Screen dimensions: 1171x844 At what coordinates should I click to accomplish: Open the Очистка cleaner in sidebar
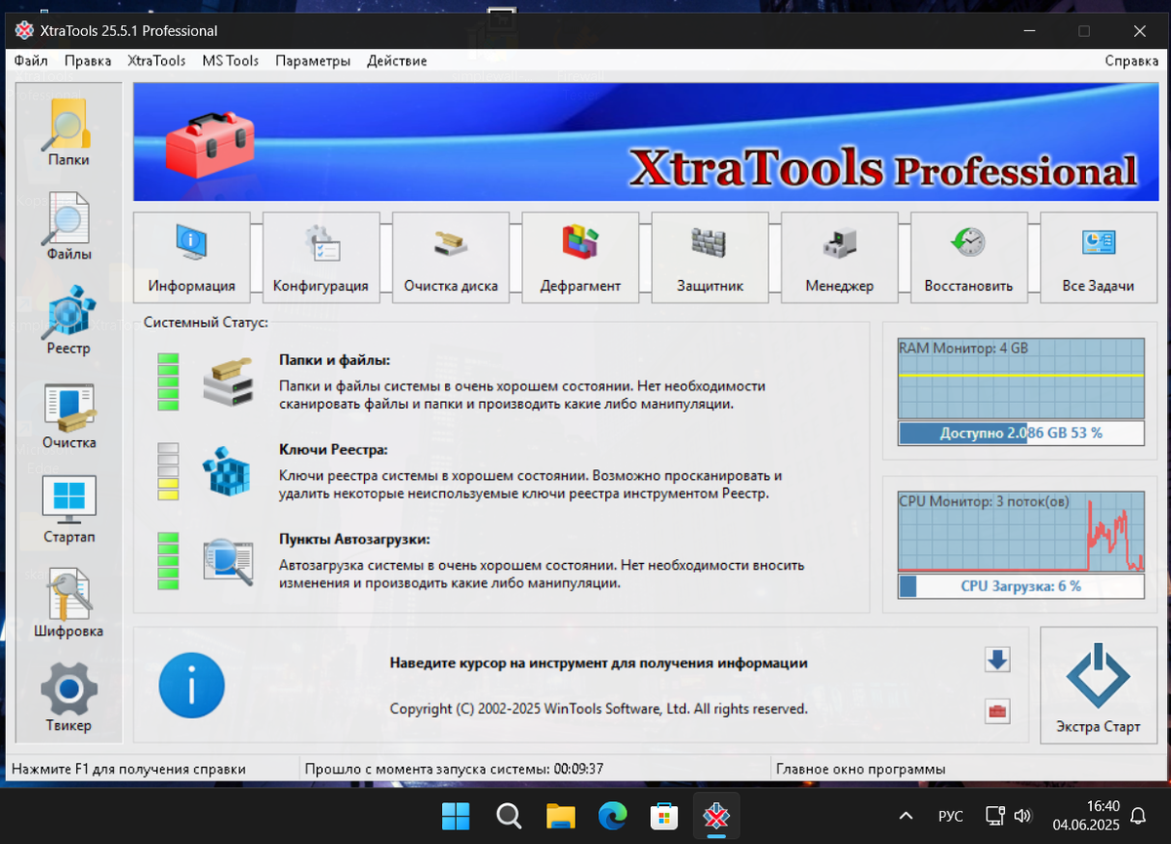tap(68, 416)
